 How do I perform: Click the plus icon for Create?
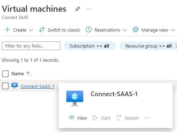tap(7, 29)
